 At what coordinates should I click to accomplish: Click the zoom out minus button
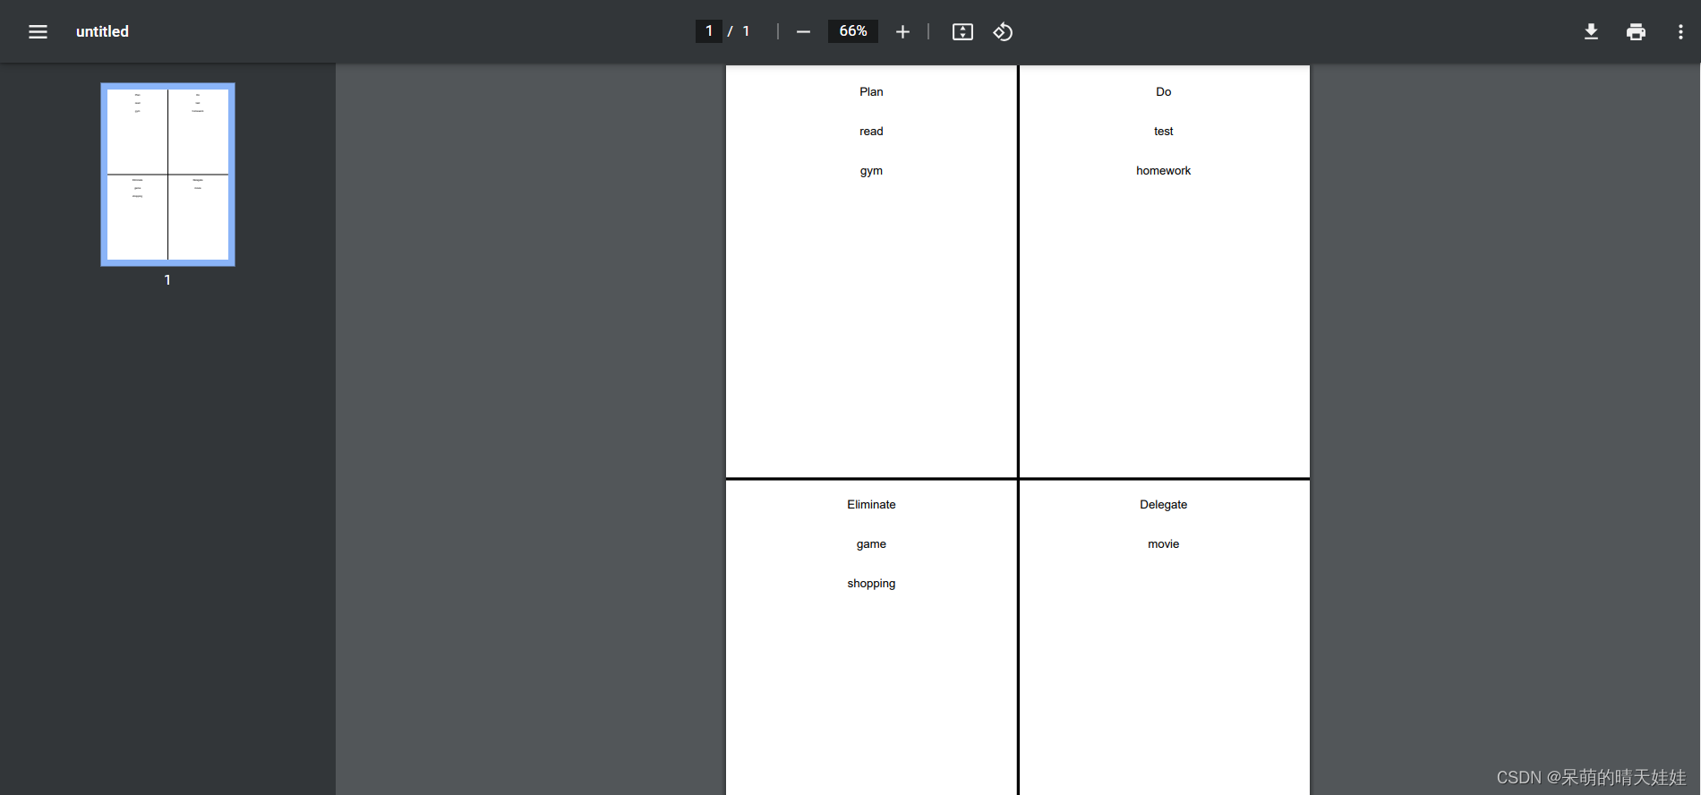click(x=803, y=32)
